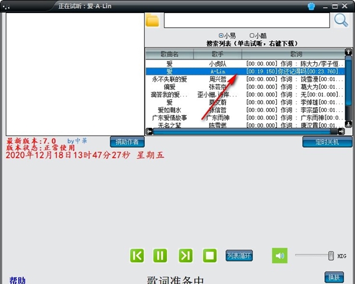Select the song 爱 by A-Lin
The width and height of the screenshot is (355, 284).
pos(245,72)
